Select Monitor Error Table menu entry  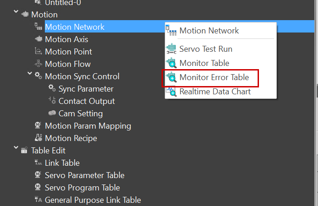214,77
